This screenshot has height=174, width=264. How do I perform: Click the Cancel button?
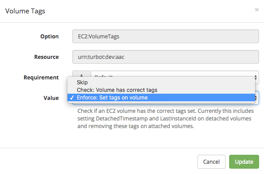click(211, 162)
